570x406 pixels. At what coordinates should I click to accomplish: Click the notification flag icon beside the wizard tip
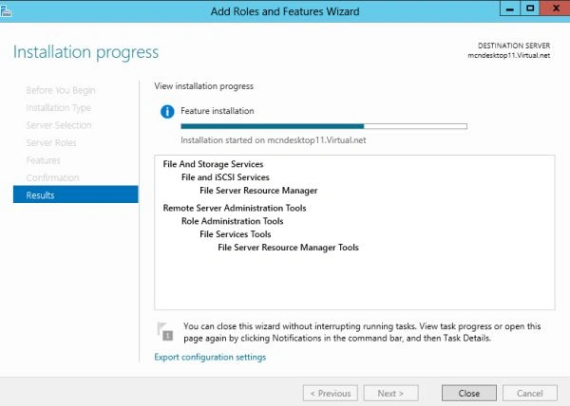(x=165, y=331)
